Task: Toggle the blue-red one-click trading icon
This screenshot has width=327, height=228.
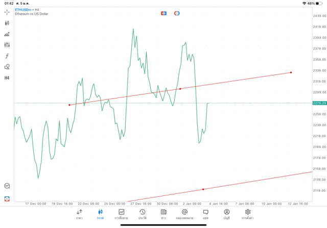Action: click(163, 13)
